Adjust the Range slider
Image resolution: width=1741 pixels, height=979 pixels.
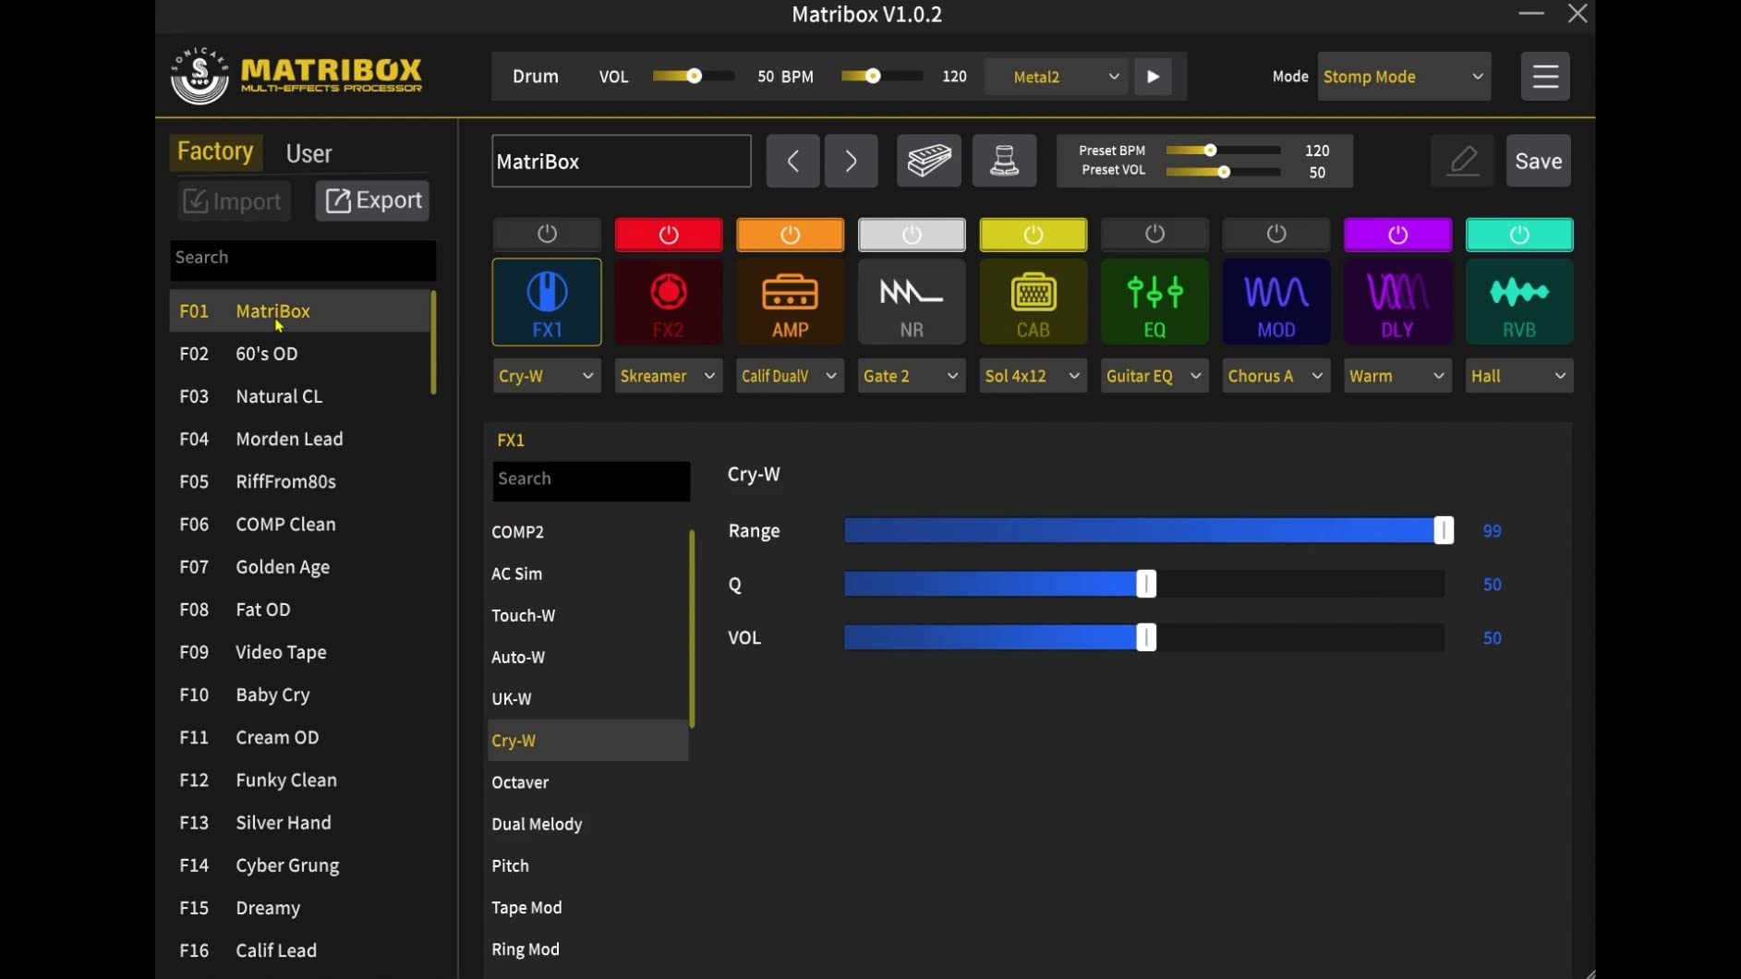pyautogui.click(x=1144, y=530)
